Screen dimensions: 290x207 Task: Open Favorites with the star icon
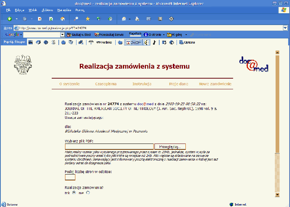pyautogui.click(x=88, y=18)
